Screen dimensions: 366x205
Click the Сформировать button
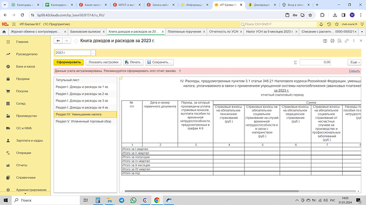(68, 62)
